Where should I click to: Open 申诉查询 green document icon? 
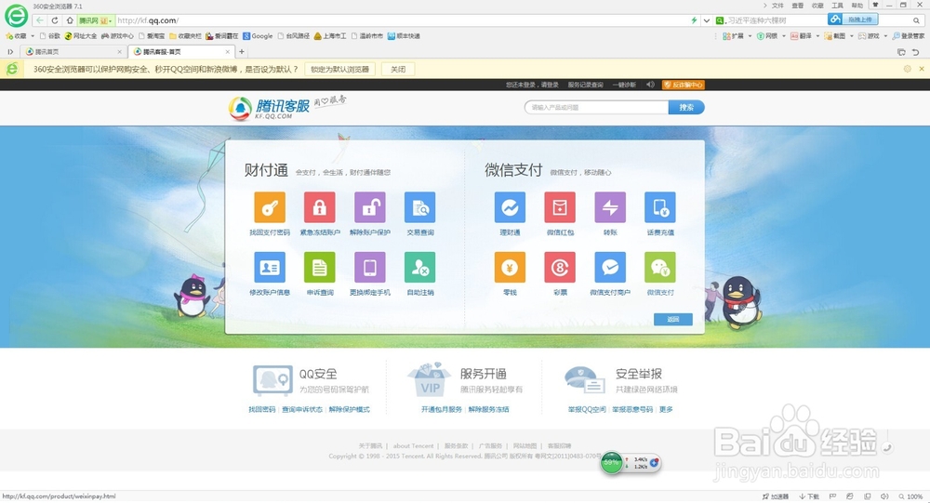320,268
